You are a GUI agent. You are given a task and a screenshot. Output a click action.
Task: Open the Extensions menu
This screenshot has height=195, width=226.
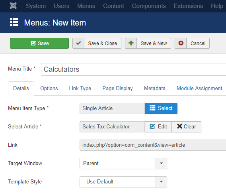click(188, 6)
